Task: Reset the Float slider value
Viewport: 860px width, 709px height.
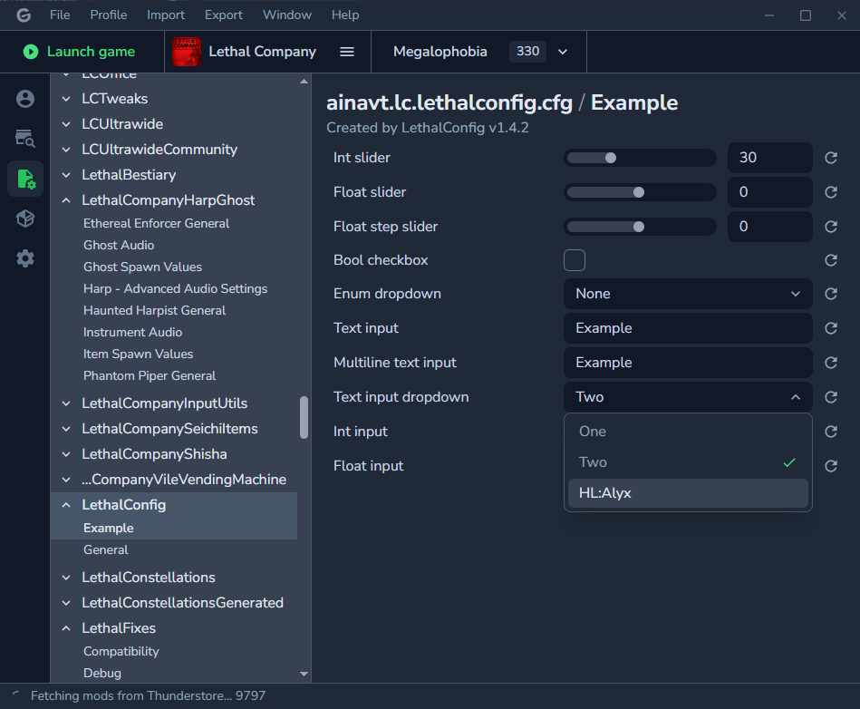Action: pos(831,192)
